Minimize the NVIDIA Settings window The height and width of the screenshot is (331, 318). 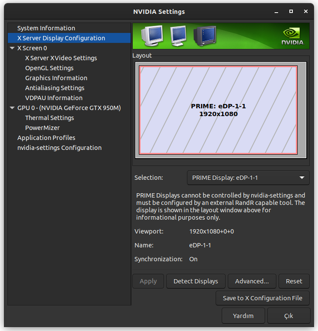tap(276, 12)
